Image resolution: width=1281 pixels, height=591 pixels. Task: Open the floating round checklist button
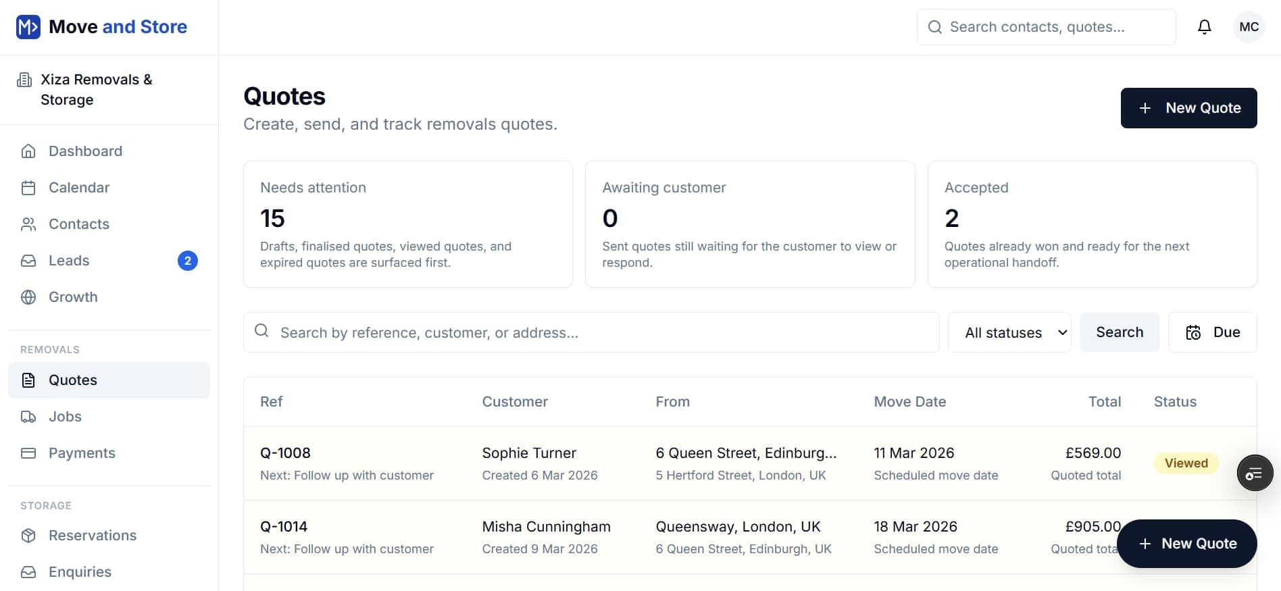pos(1255,473)
